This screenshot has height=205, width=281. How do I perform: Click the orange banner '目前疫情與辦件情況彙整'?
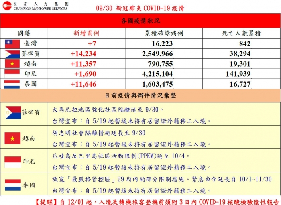click(140, 95)
